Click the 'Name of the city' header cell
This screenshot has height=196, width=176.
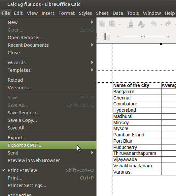[137, 86]
